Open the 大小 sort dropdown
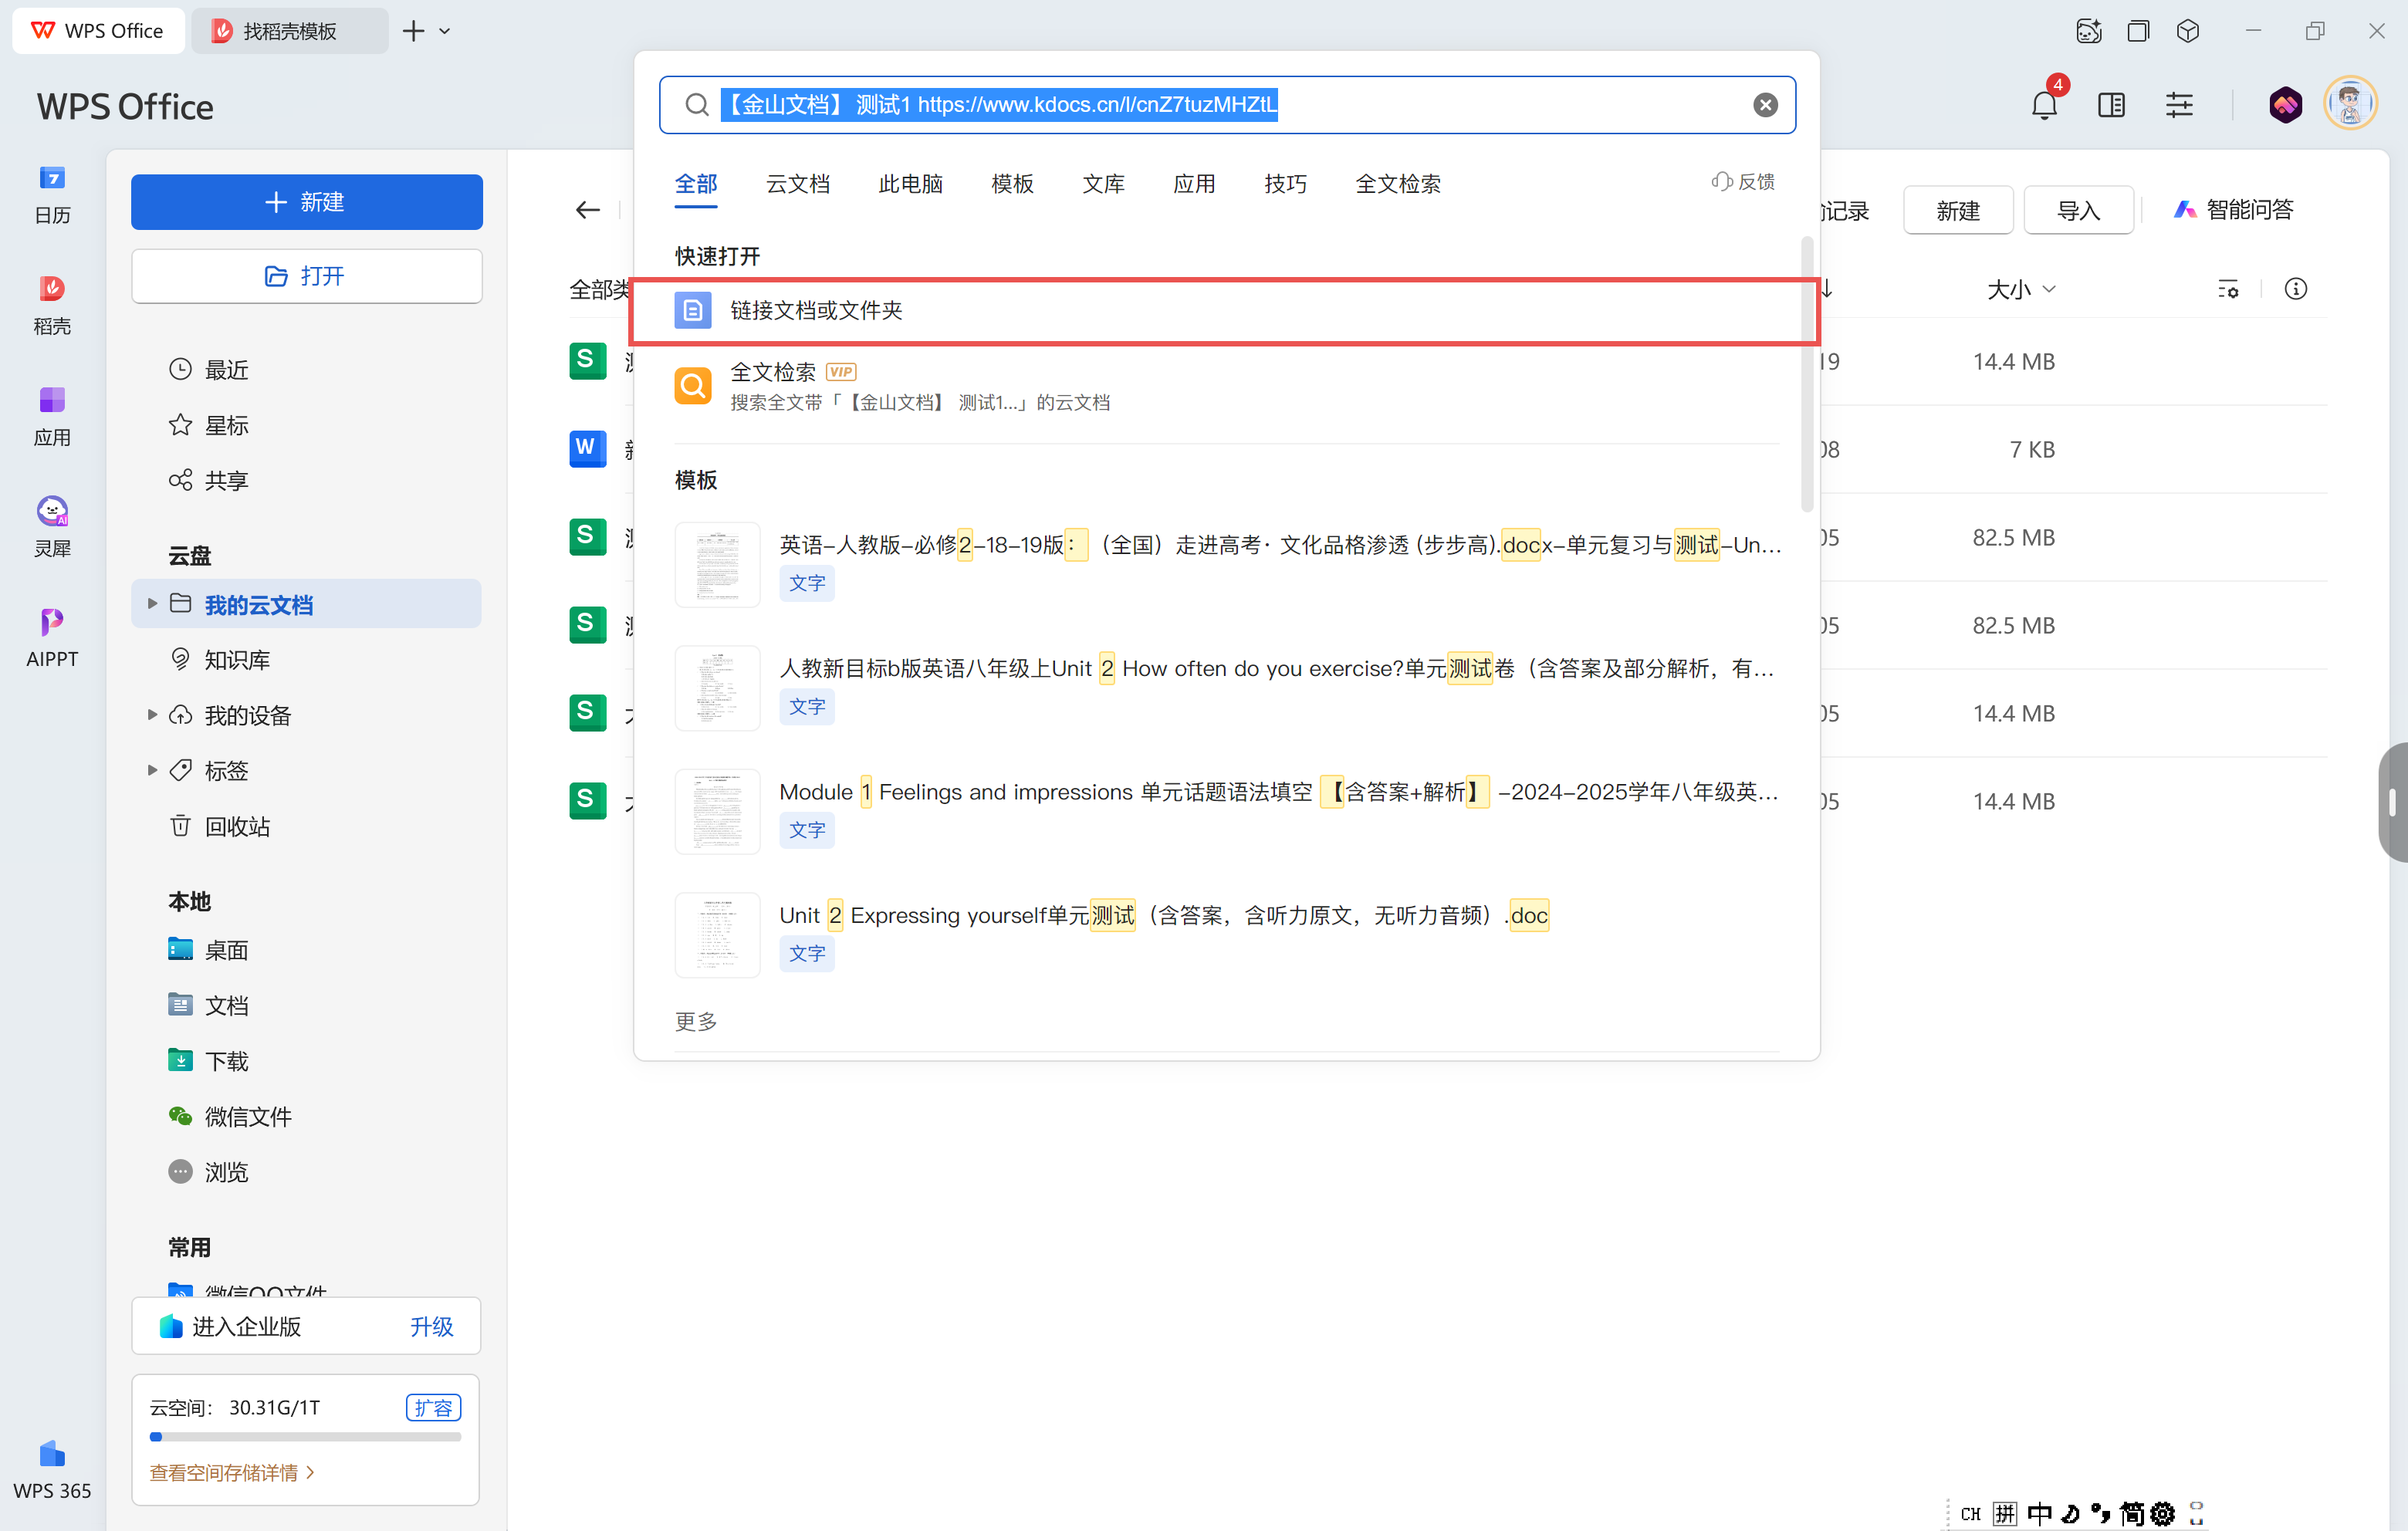The image size is (2408, 1531). pyautogui.click(x=2020, y=289)
